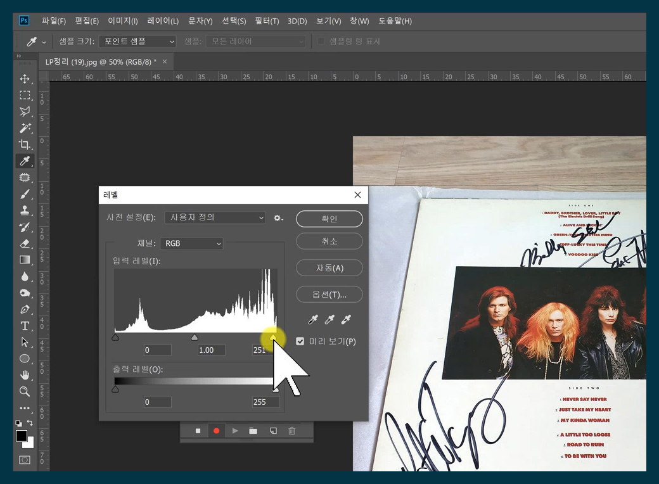This screenshot has height=484, width=659.
Task: Open the View menu
Action: tap(329, 20)
